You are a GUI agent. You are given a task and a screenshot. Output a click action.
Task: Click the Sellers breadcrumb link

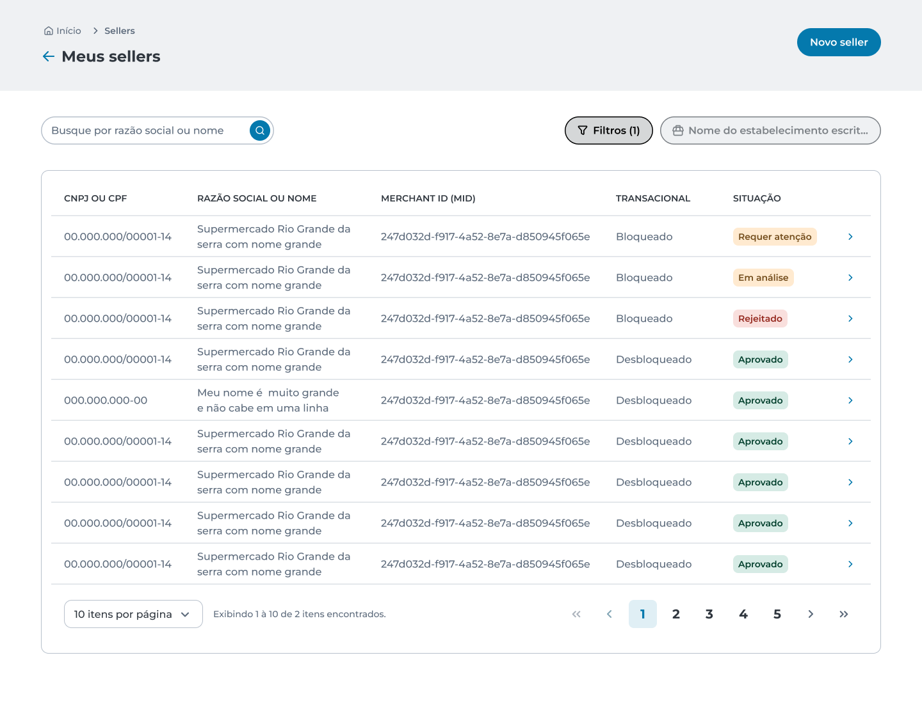120,31
